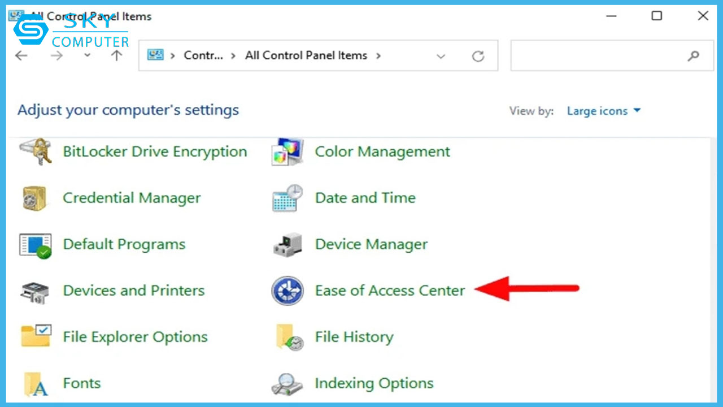Open the recent locations dropdown arrow
Image resolution: width=723 pixels, height=407 pixels.
tap(87, 55)
